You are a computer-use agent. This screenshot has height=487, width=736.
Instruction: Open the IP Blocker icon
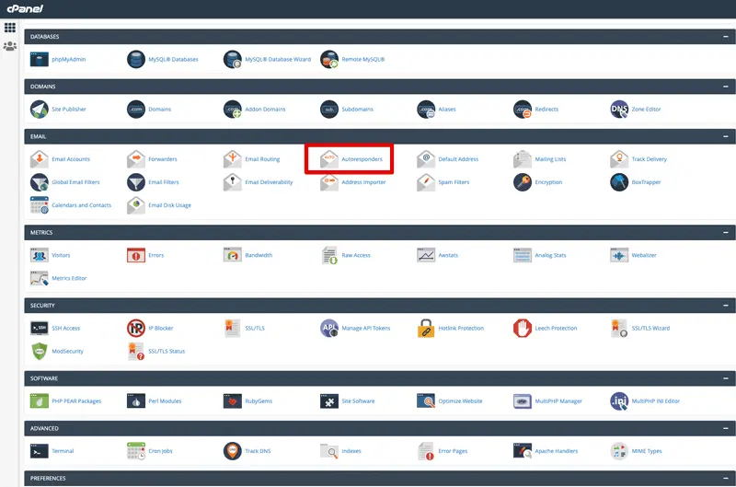136,328
